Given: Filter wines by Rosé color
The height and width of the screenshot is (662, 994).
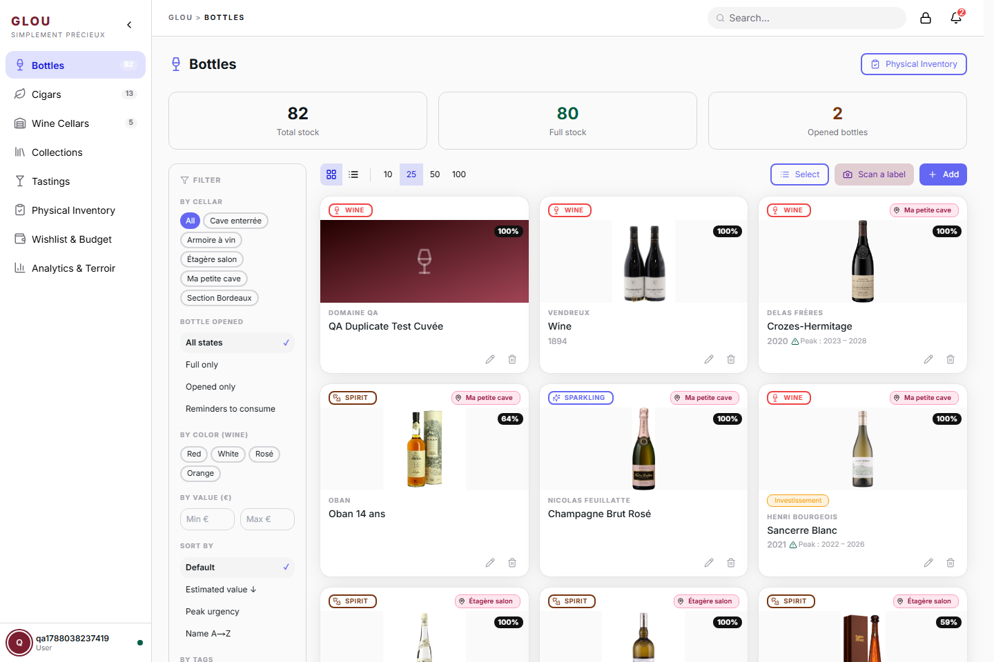Looking at the screenshot, I should click(x=264, y=454).
